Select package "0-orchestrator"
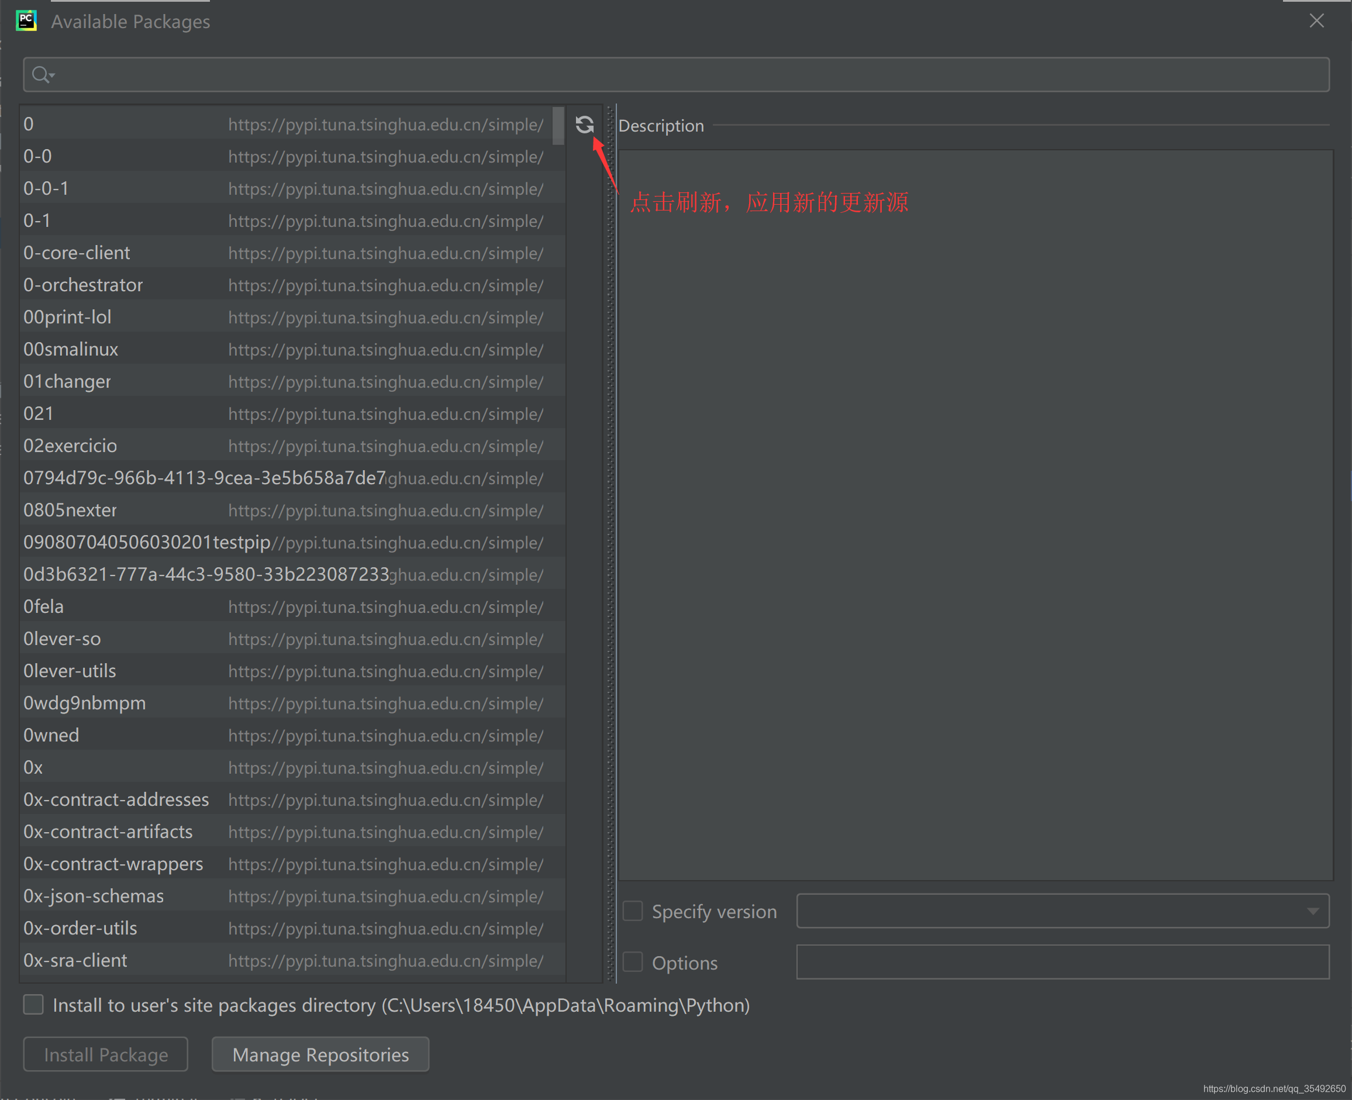 point(293,285)
